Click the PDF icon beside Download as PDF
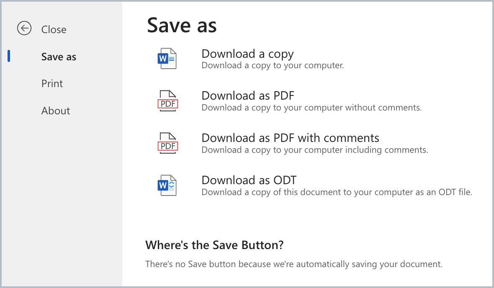The width and height of the screenshot is (494, 288). coord(167,101)
